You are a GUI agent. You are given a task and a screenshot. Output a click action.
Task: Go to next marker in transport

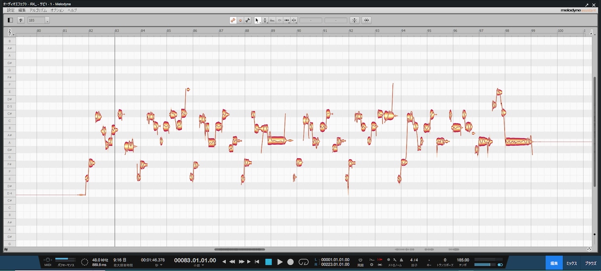(x=249, y=262)
